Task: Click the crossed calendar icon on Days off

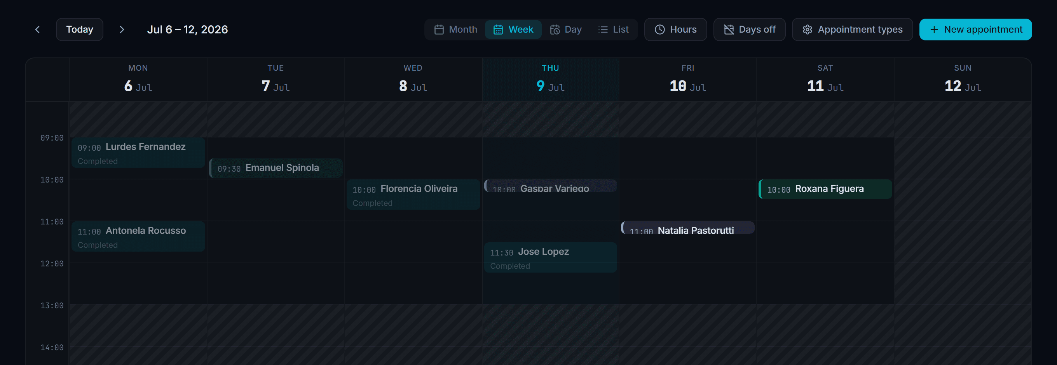Action: click(x=729, y=30)
